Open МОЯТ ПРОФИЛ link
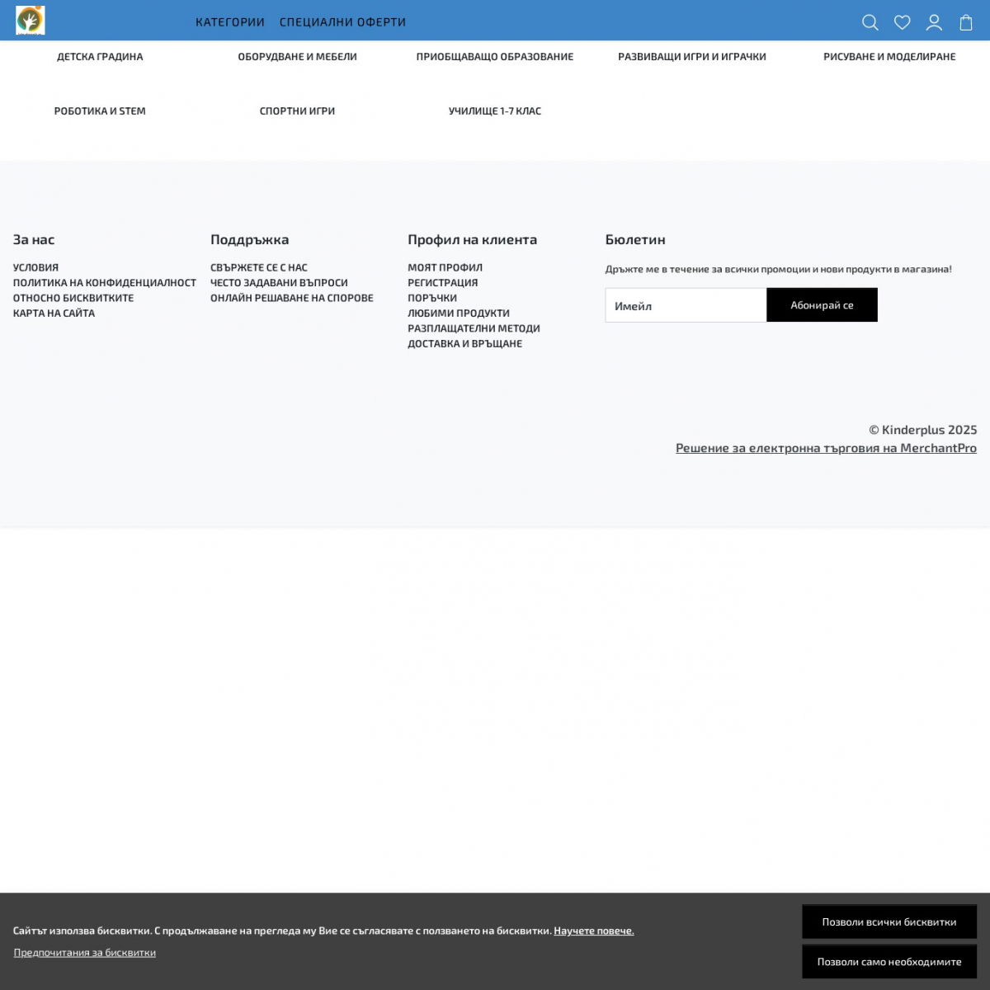Viewport: 990px width, 990px height. point(445,267)
